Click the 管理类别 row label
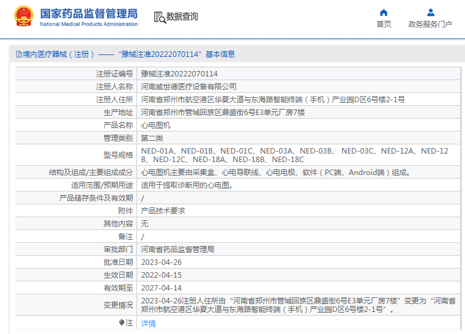This screenshot has width=465, height=334. (118, 138)
